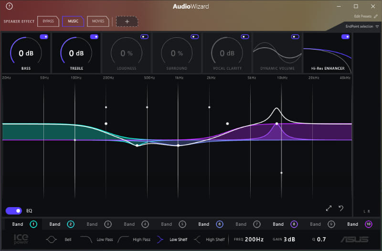Click the EQ node on 200Hz line
Viewport: 382px width, 251px height.
pos(106,124)
